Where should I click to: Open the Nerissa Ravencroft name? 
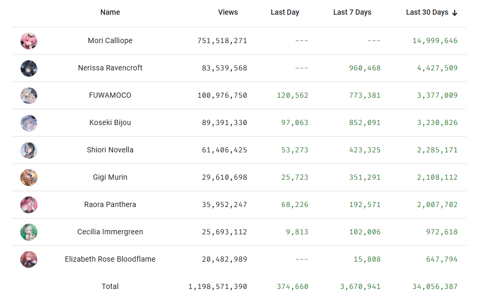pyautogui.click(x=110, y=68)
